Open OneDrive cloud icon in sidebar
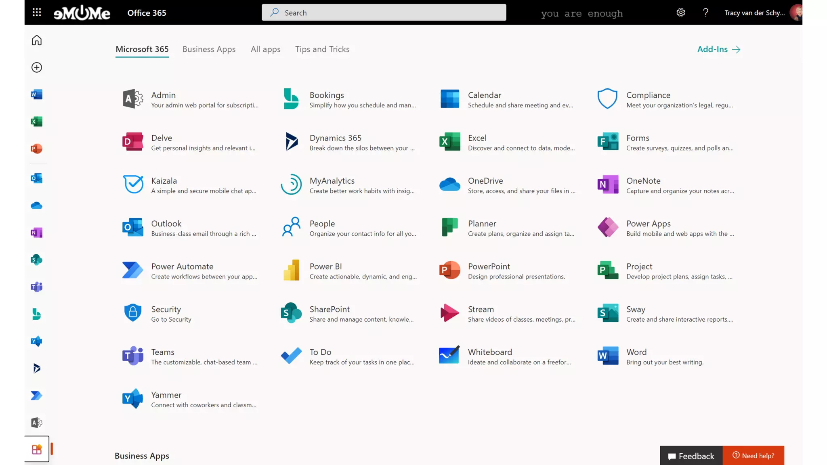 coord(37,205)
